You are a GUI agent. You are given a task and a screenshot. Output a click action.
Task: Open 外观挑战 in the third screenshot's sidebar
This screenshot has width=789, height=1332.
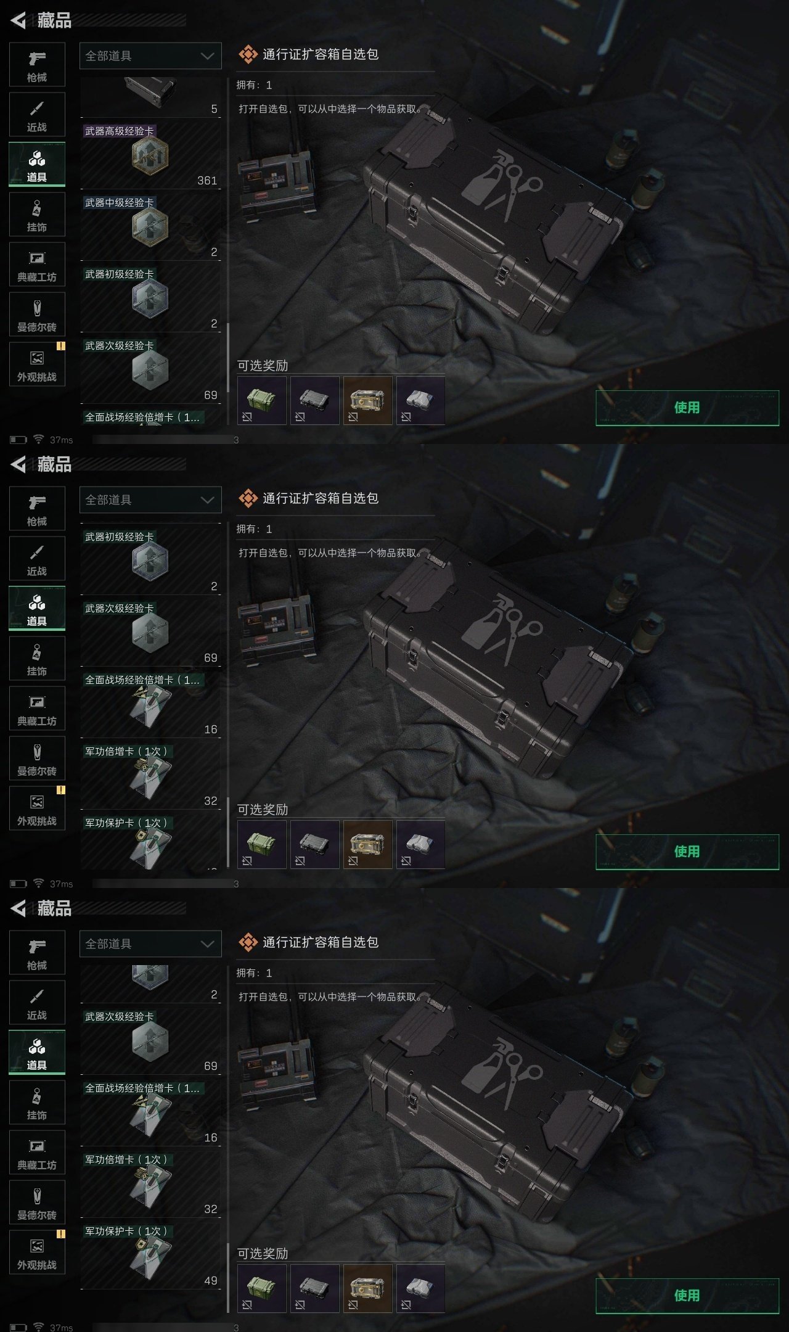pyautogui.click(x=37, y=1252)
